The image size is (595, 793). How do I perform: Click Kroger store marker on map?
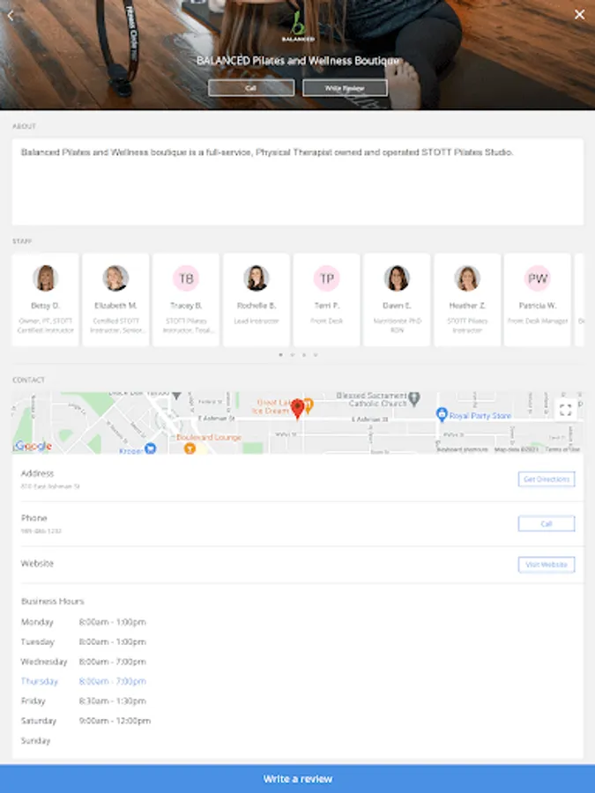click(x=150, y=448)
